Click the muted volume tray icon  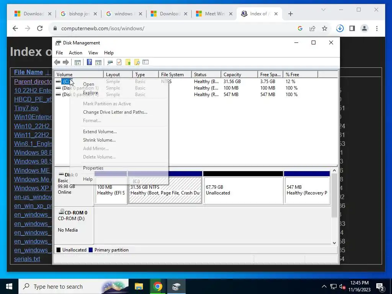342,286
